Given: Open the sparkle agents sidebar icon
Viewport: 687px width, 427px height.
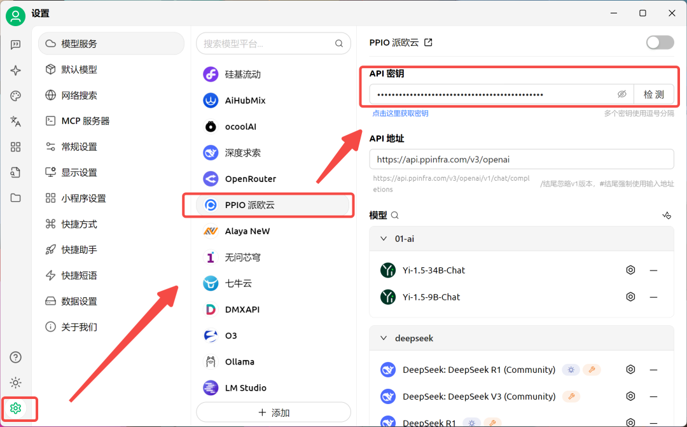Looking at the screenshot, I should (x=16, y=70).
